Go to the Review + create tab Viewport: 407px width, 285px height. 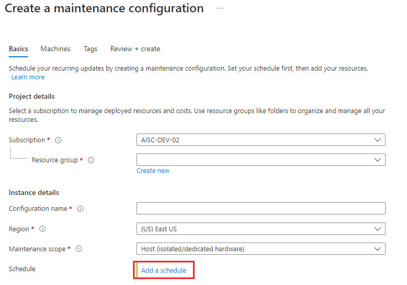[x=135, y=49]
